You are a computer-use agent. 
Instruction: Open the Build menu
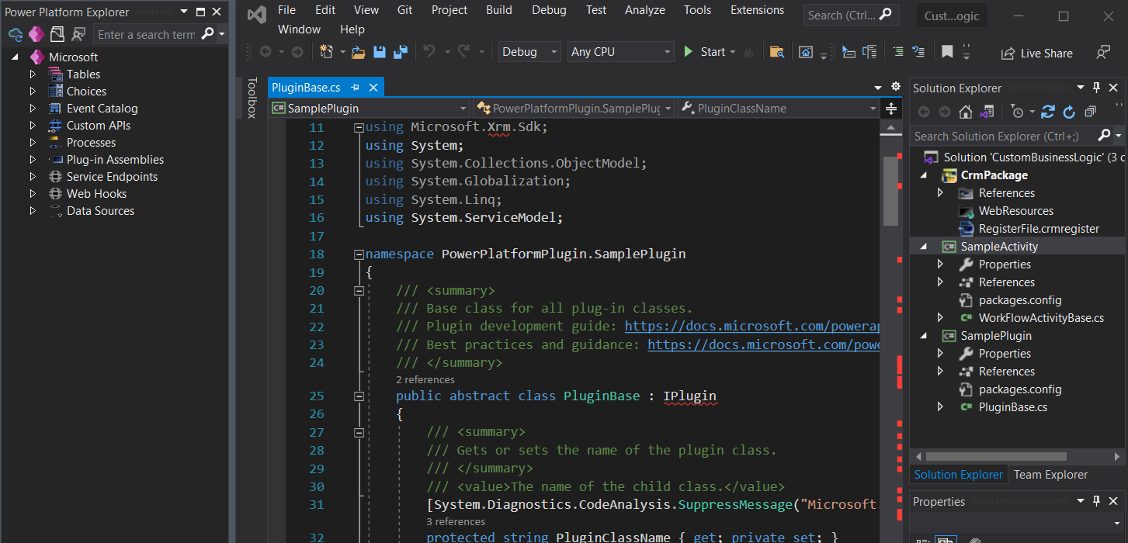[498, 10]
